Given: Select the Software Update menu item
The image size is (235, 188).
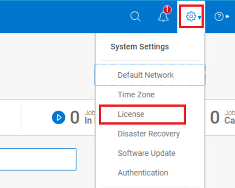Looking at the screenshot, I should (x=146, y=153).
